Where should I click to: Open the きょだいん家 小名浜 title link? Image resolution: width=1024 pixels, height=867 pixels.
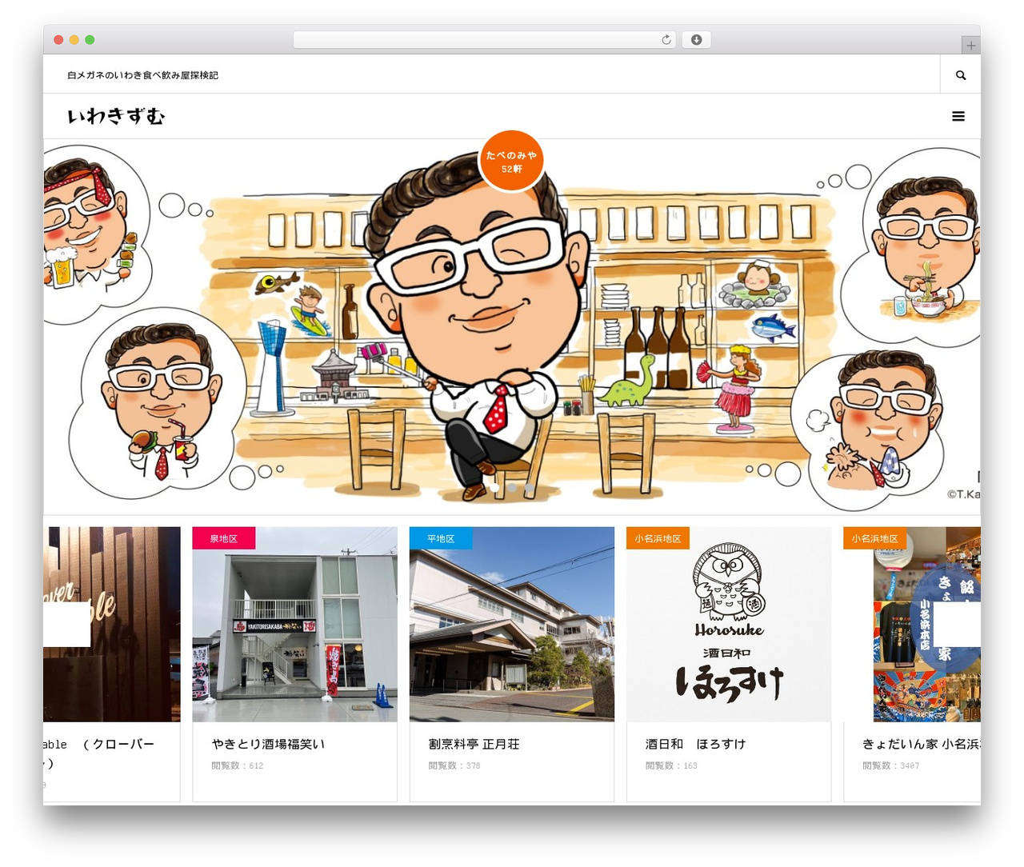point(921,744)
